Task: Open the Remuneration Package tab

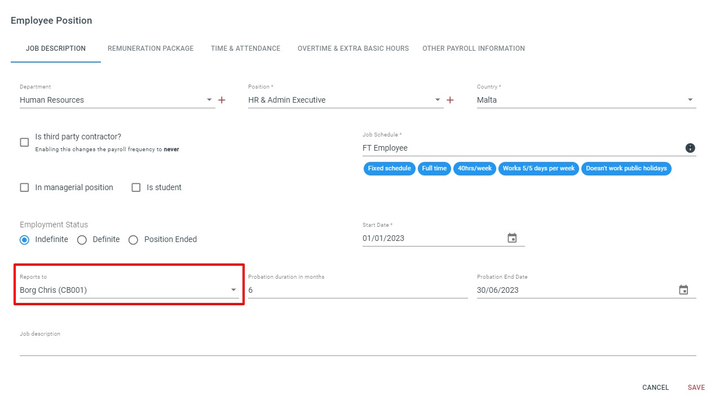Action: tap(151, 49)
